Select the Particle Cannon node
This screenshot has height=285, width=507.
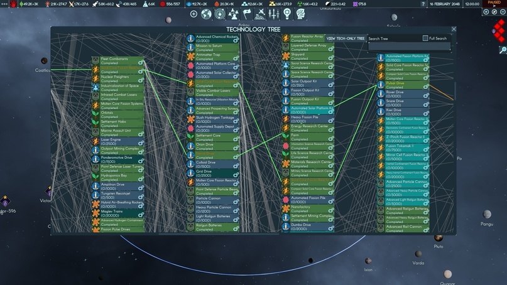213,200
